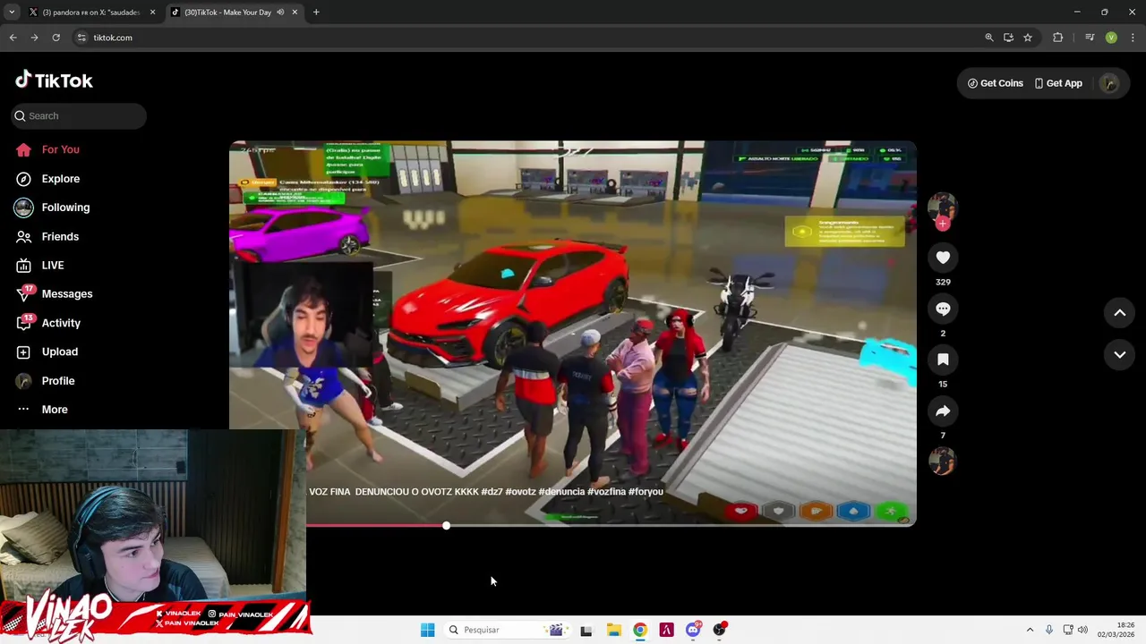The image size is (1146, 644).
Task: Open the account avatar menu at top right
Action: [x=1109, y=83]
